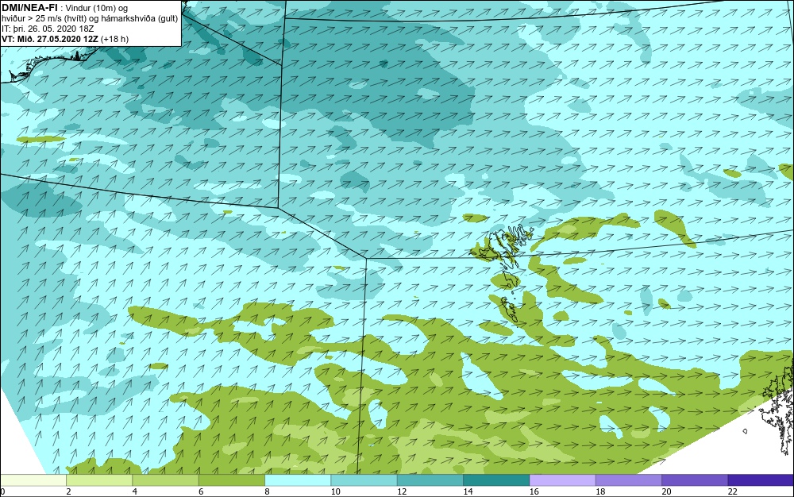Screen dimensions: 794x497
Task: Click the legend scale label "0"
Action: click(2, 491)
